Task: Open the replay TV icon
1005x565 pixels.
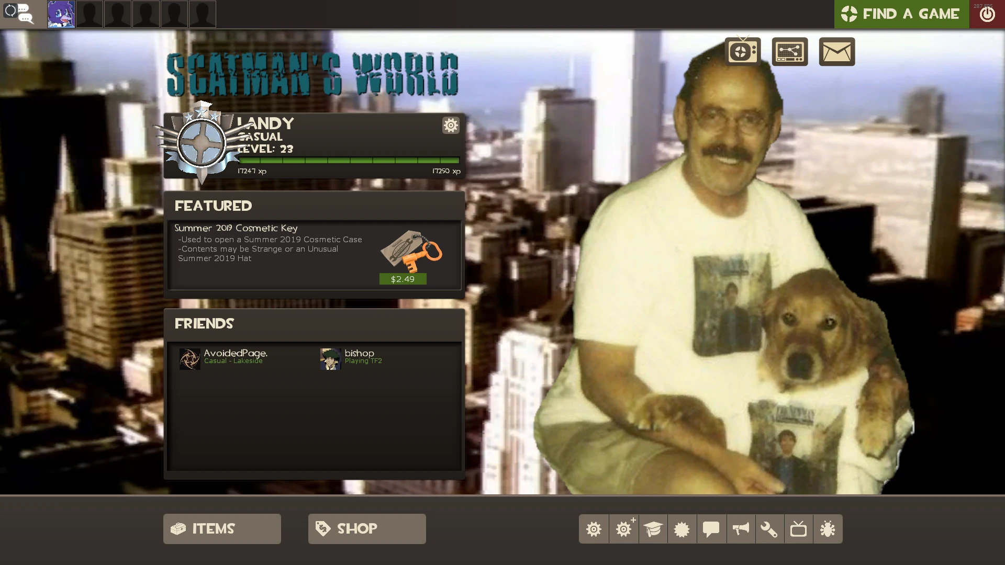Action: point(799,529)
